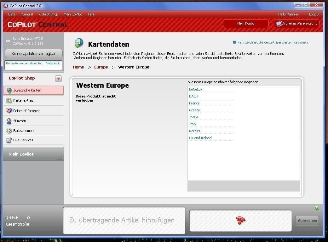This screenshot has height=242, width=328.
Task: Click the Live-Services device icon
Action: (9, 140)
